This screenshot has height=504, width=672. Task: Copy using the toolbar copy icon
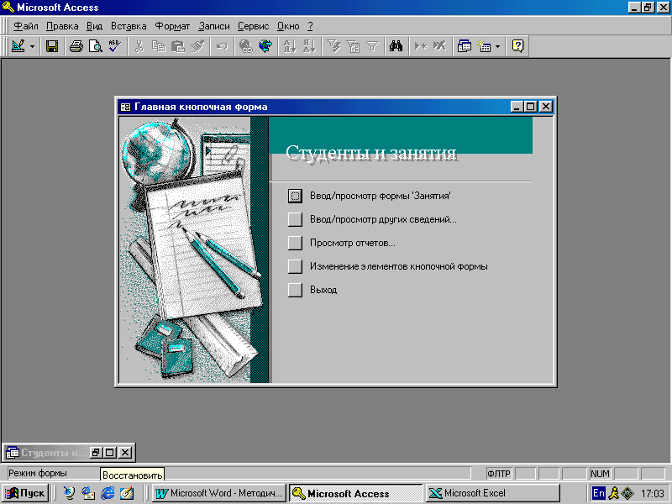(158, 46)
